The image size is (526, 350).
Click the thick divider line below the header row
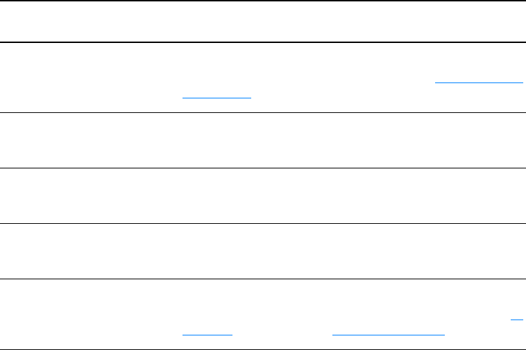(263, 42)
